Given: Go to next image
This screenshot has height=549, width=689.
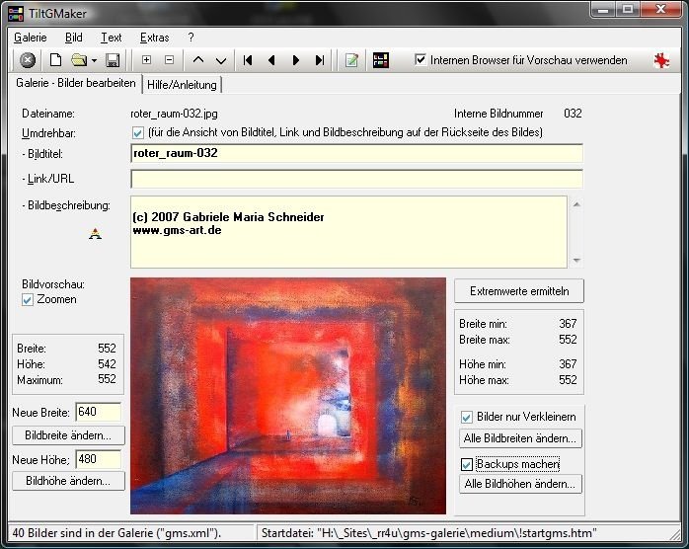Looking at the screenshot, I should (x=296, y=60).
